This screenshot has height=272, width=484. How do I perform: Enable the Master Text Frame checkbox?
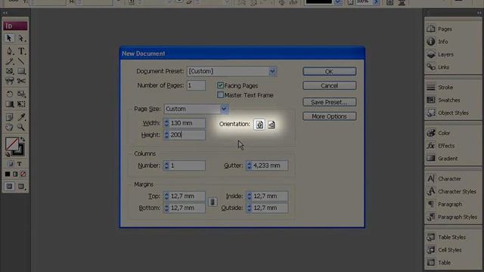click(220, 95)
